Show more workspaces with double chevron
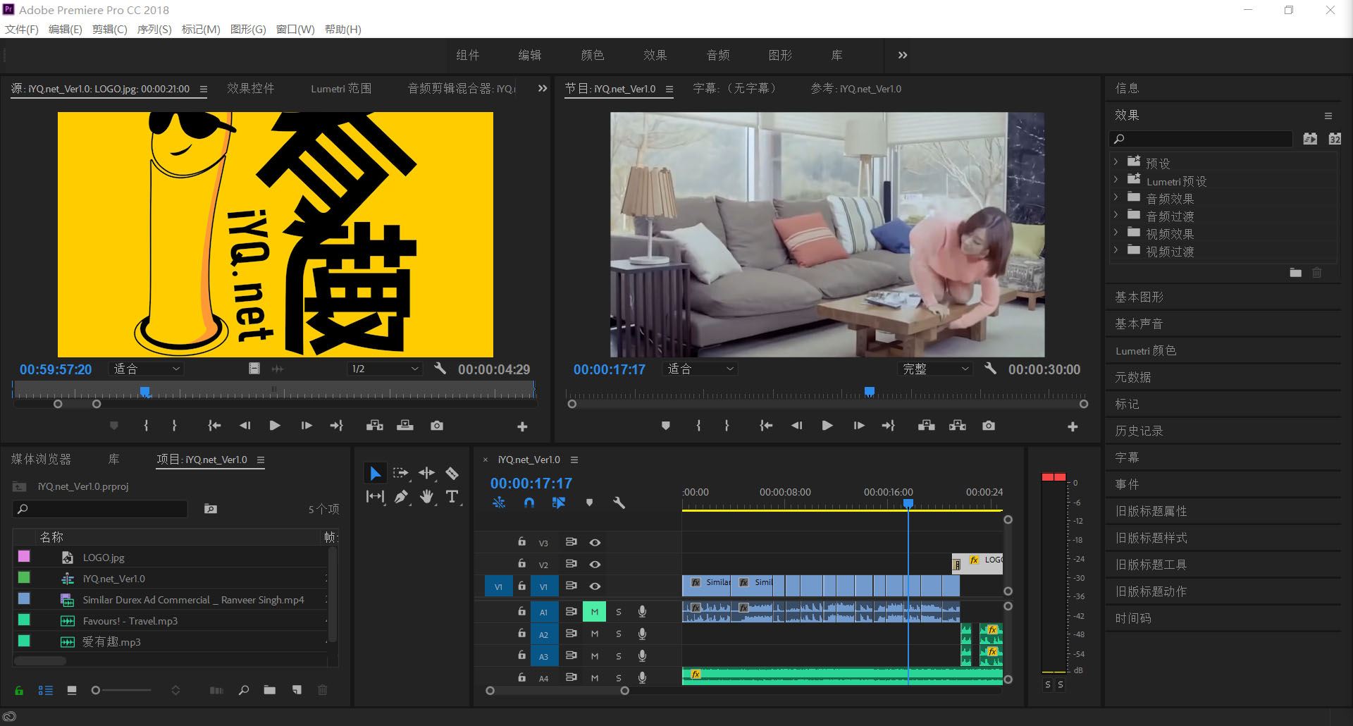The width and height of the screenshot is (1353, 726). [x=902, y=55]
